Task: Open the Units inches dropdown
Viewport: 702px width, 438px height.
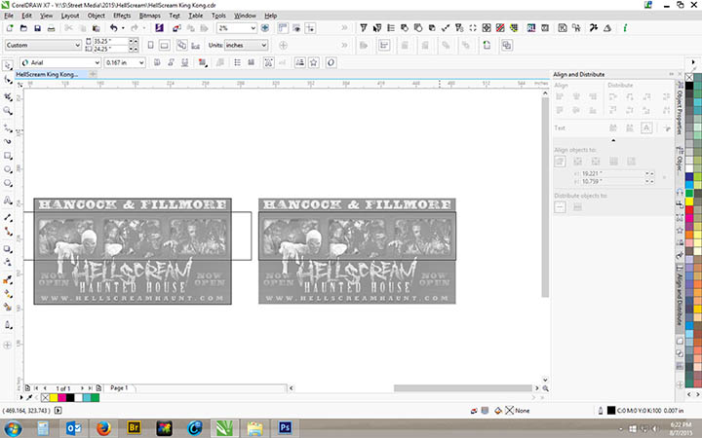Action: click(x=246, y=45)
